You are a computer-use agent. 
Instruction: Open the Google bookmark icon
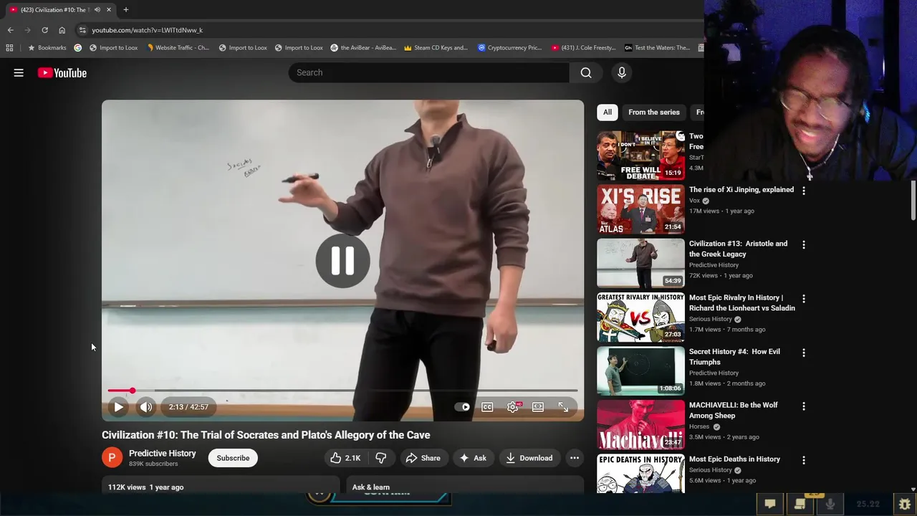[78, 48]
